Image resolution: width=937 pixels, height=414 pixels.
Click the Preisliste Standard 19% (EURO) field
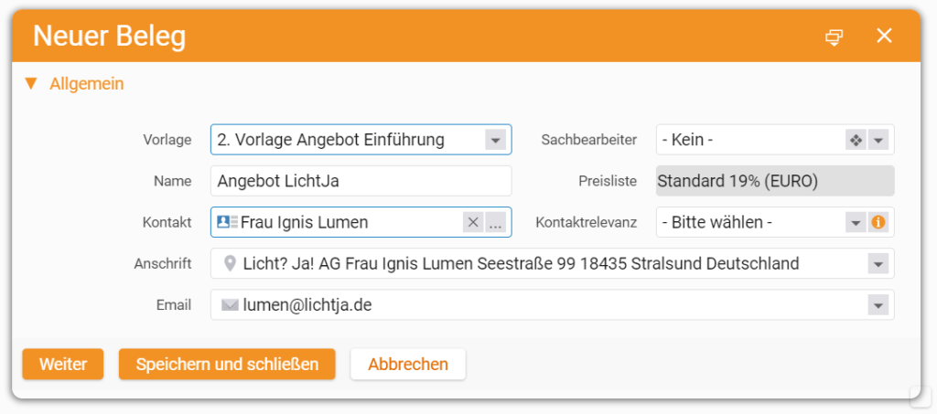click(x=775, y=181)
